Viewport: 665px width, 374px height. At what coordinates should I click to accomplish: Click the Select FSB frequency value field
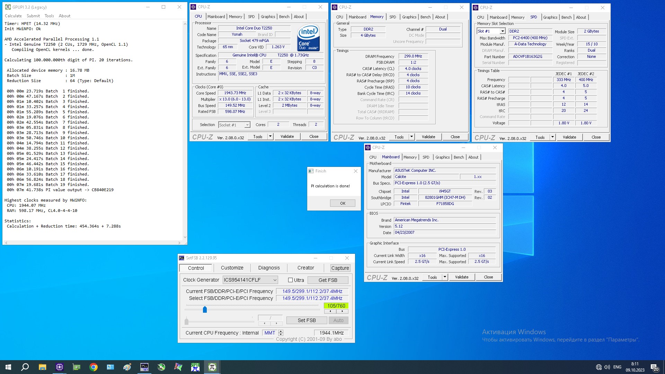click(312, 298)
